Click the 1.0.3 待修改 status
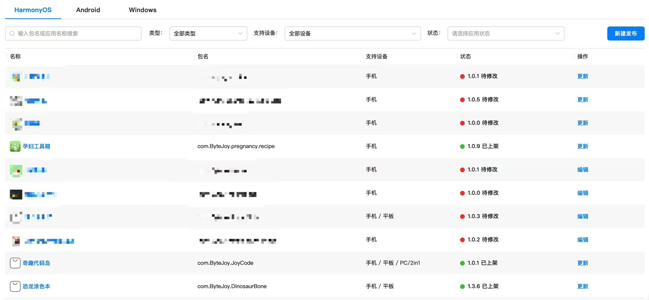The width and height of the screenshot is (649, 300). pyautogui.click(x=479, y=216)
